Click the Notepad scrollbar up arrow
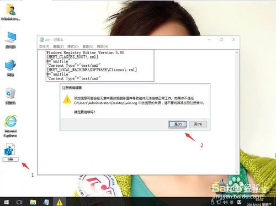 pyautogui.click(x=237, y=52)
